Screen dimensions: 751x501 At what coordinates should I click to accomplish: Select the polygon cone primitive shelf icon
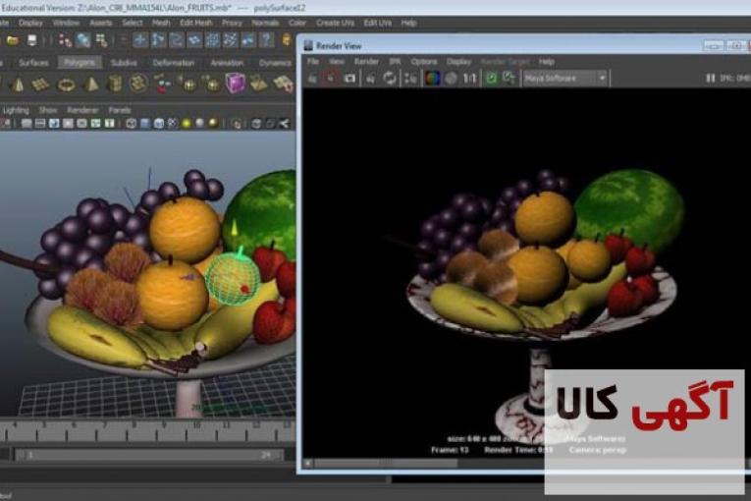[17, 84]
